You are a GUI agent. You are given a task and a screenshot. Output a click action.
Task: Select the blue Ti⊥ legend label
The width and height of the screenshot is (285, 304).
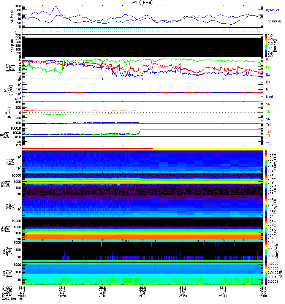[268, 143]
